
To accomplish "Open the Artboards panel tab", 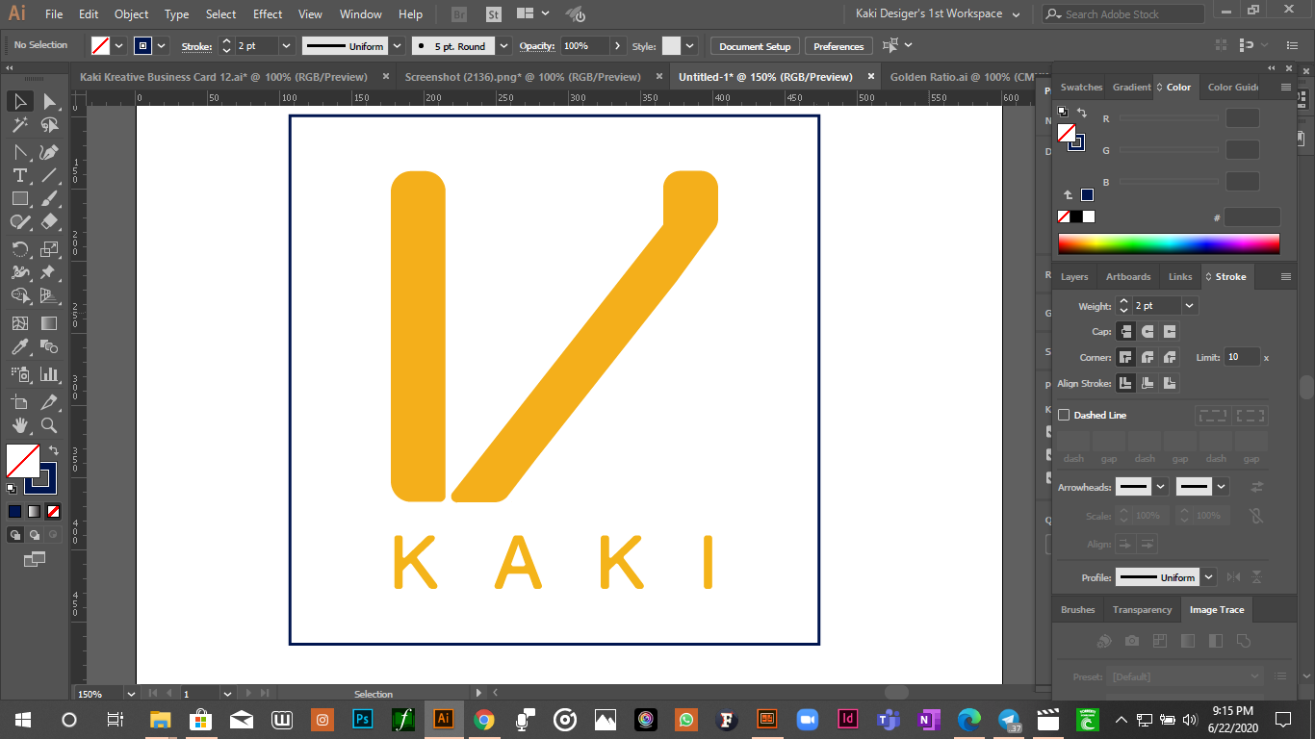I will (1128, 276).
